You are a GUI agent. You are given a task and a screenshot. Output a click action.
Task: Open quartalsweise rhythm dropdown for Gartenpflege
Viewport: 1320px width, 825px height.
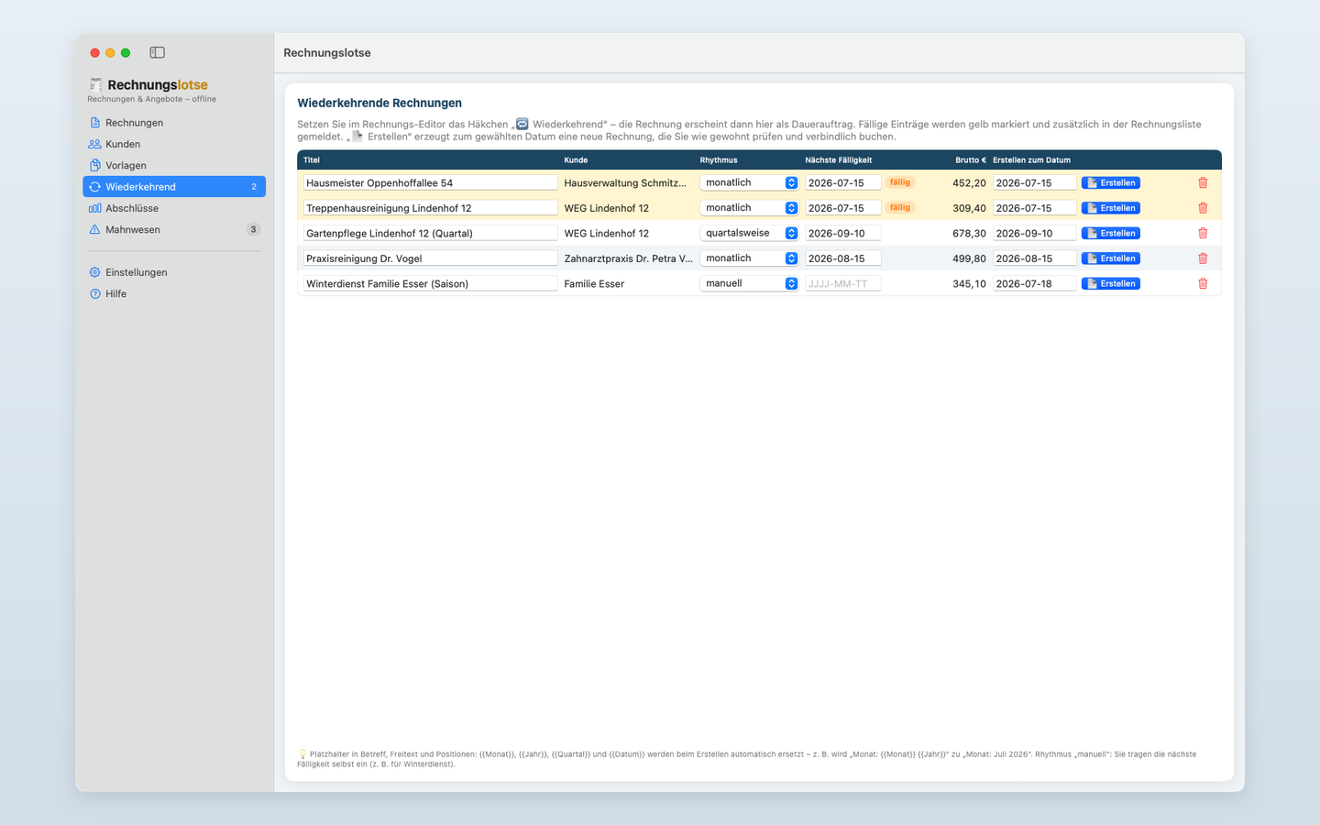[x=749, y=233]
